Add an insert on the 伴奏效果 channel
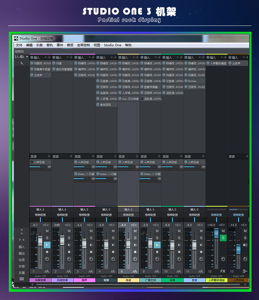Viewport: 259px width, 300px height. click(49, 57)
